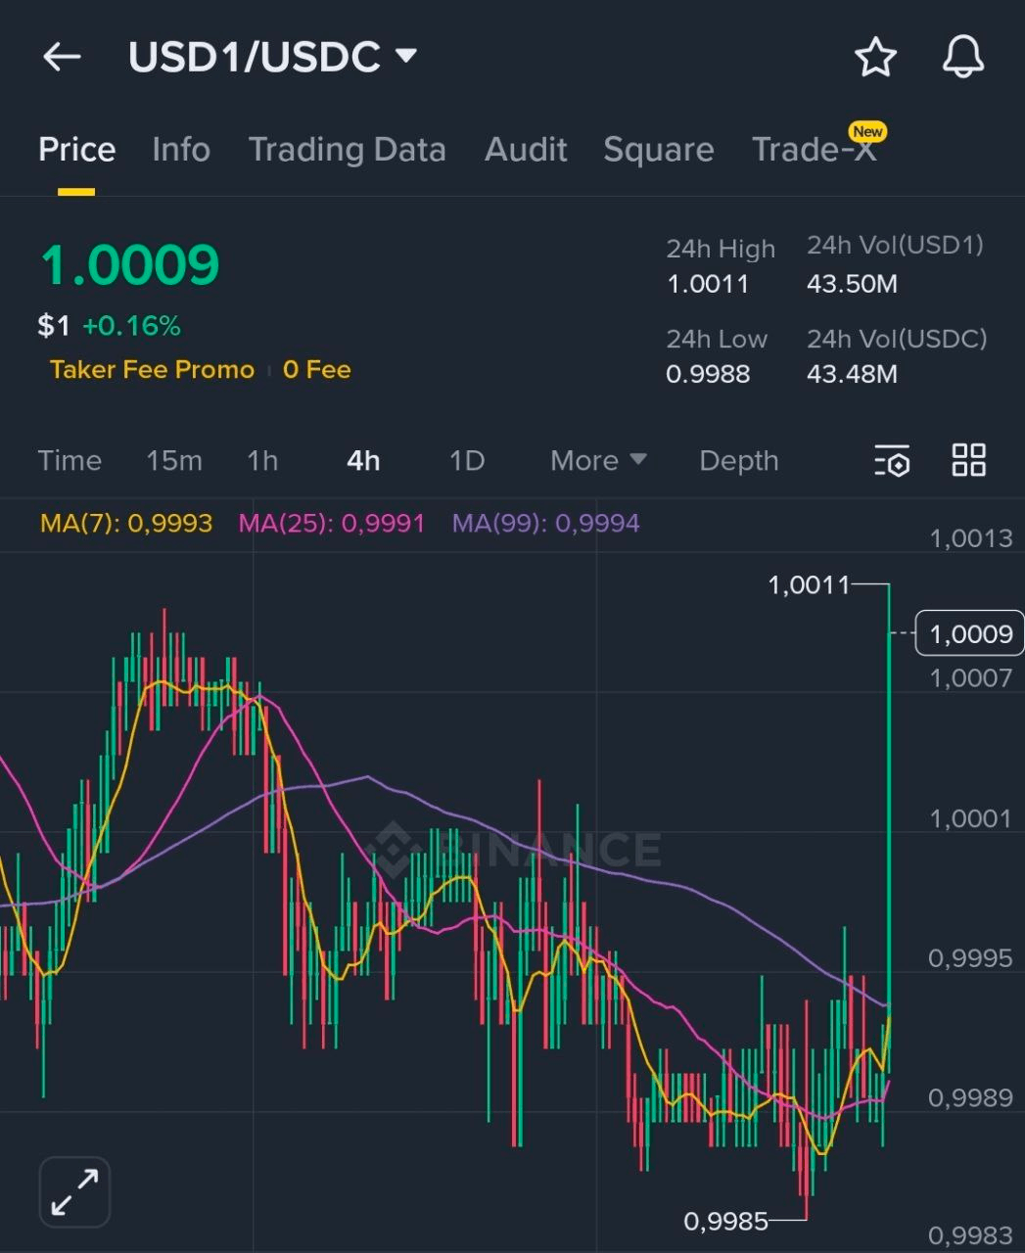Select the Trade-X tab

tap(814, 150)
